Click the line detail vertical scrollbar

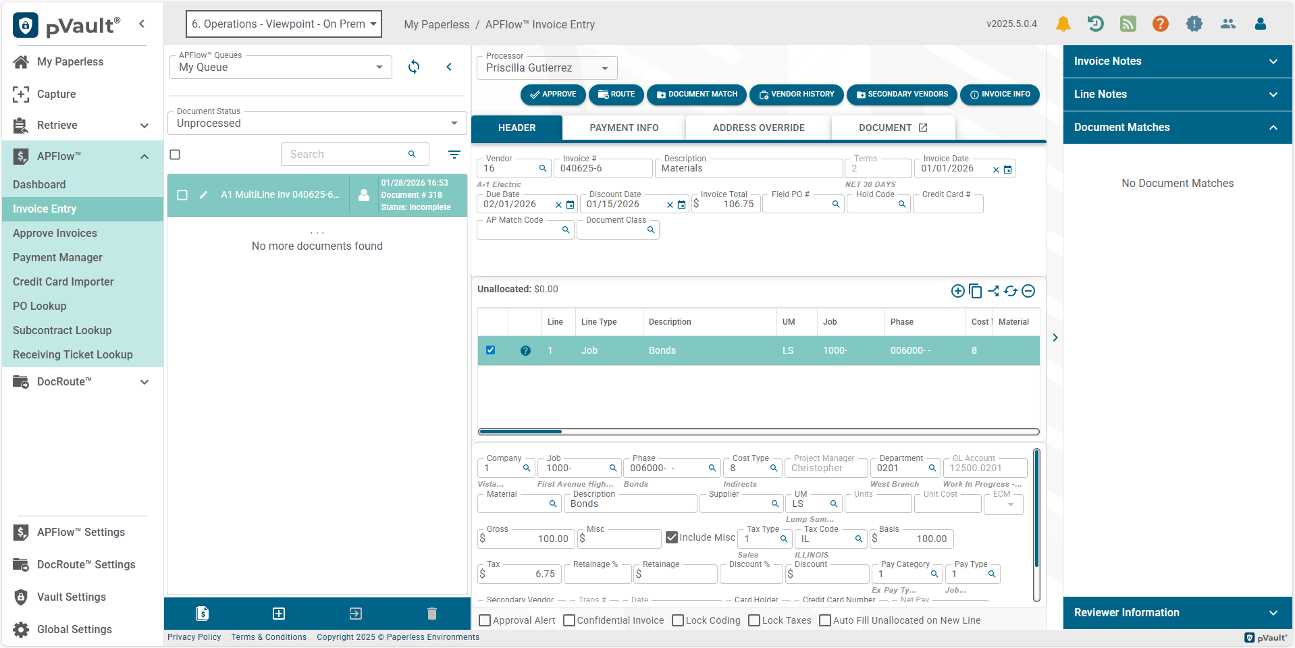1036,524
